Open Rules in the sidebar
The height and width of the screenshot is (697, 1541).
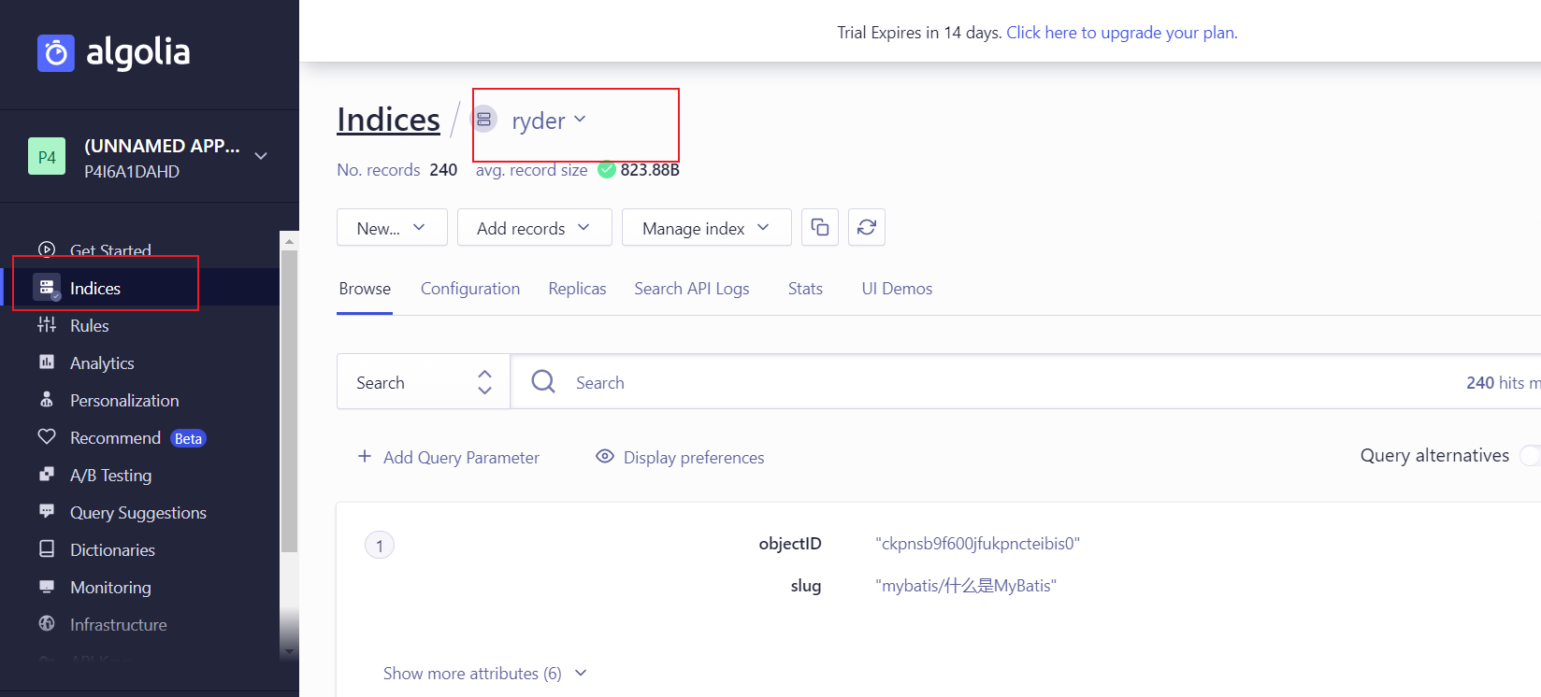point(90,325)
